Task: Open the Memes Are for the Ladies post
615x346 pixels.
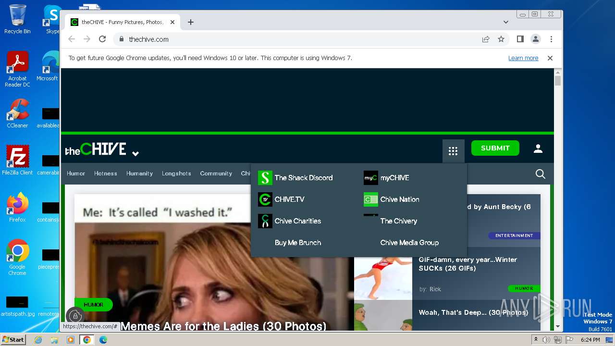Action: point(223,326)
